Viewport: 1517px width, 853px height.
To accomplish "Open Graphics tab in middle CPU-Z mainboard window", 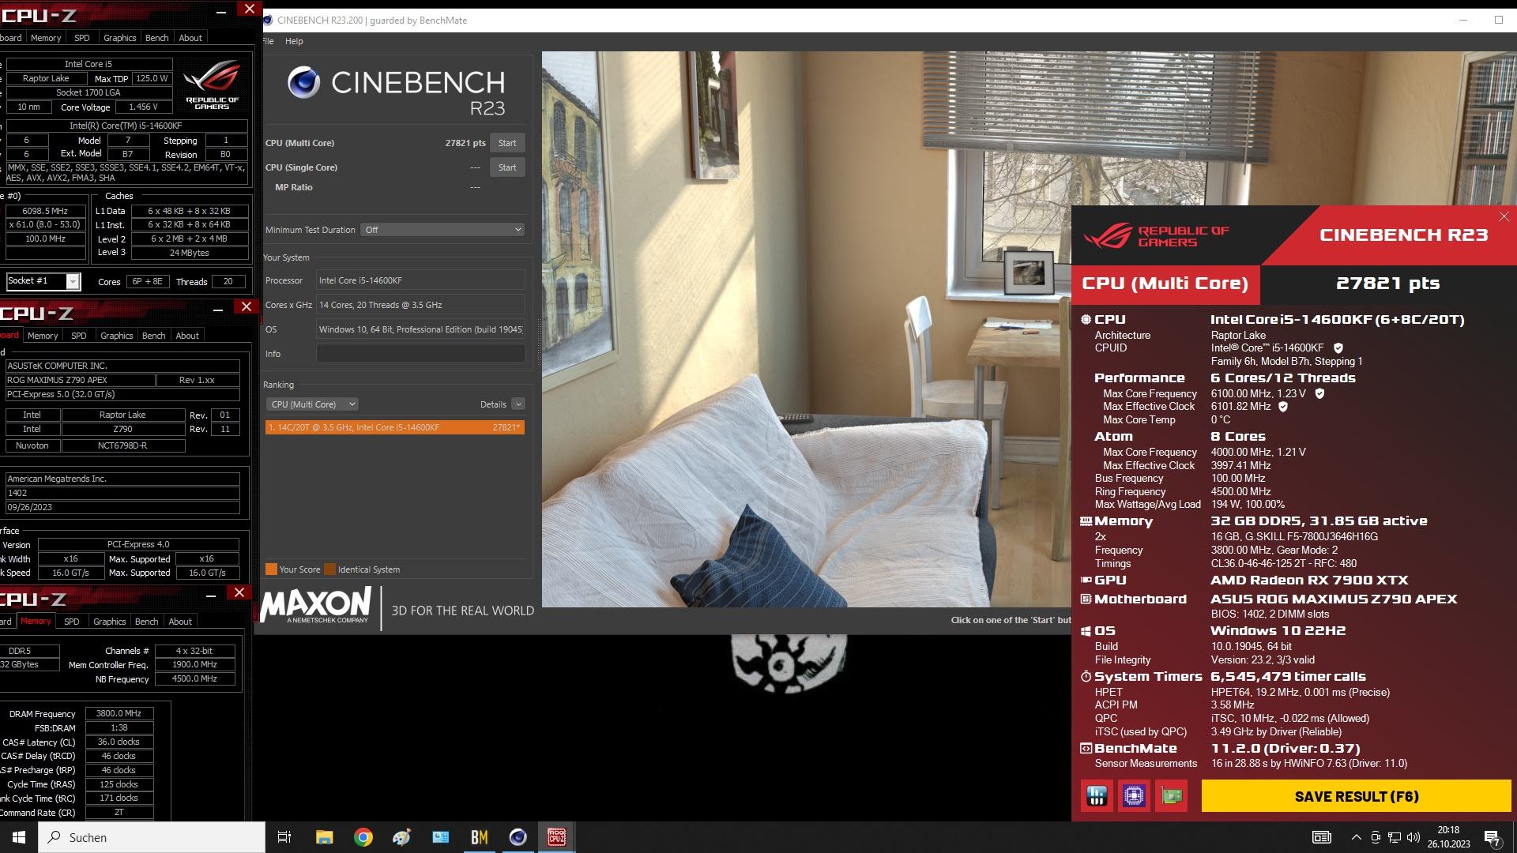I will 116,336.
